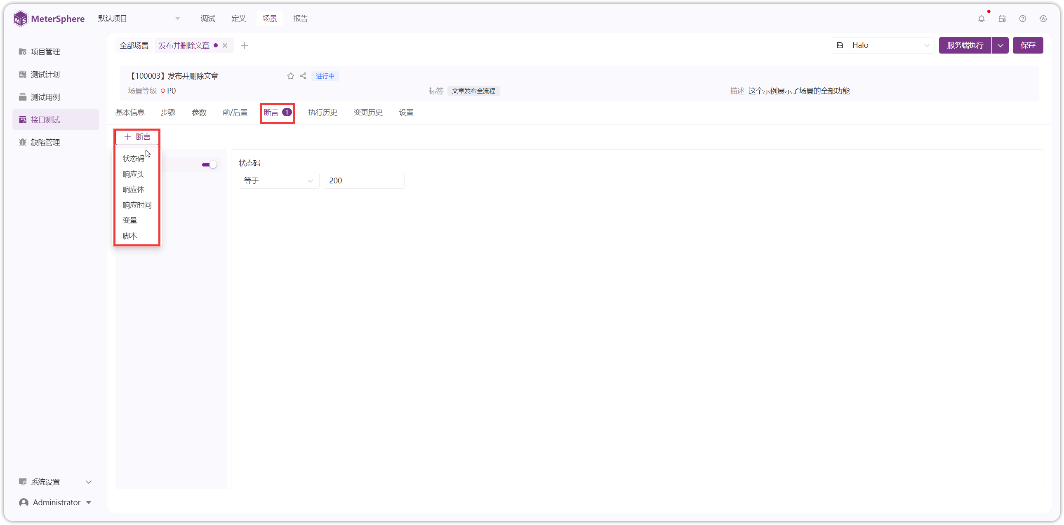Click the version info icon at top right
The width and height of the screenshot is (1064, 525).
(x=1043, y=19)
